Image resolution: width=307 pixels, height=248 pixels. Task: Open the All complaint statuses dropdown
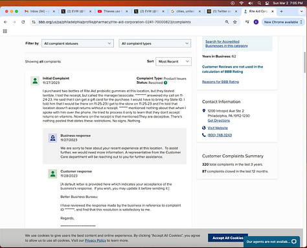78,43
